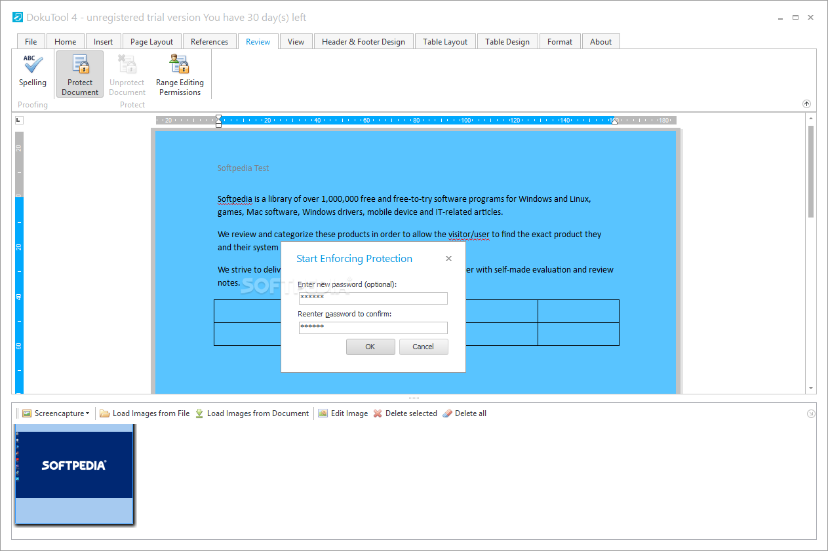Click the underlined visitor/user text
The height and width of the screenshot is (551, 828).
pyautogui.click(x=469, y=234)
